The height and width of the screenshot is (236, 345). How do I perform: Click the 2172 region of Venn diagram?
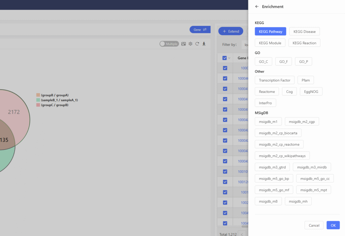tap(14, 112)
